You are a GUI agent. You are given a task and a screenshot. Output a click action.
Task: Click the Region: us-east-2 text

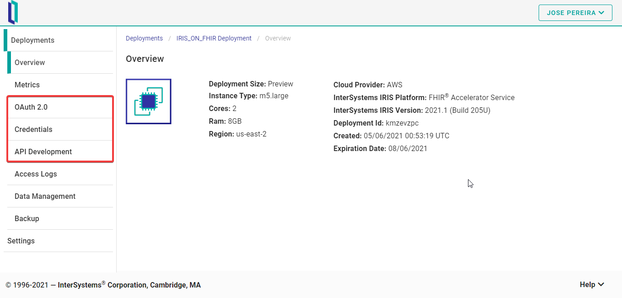[x=237, y=134]
